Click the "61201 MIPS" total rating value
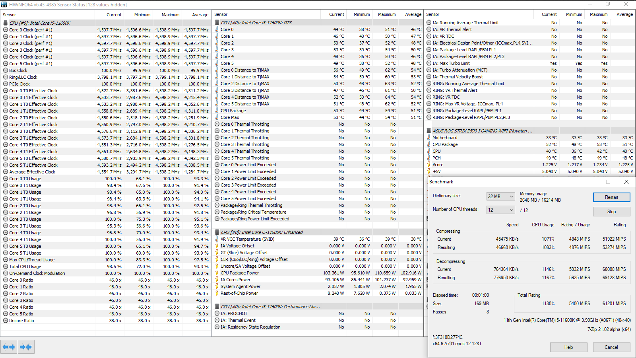The width and height of the screenshot is (636, 358). (614, 304)
